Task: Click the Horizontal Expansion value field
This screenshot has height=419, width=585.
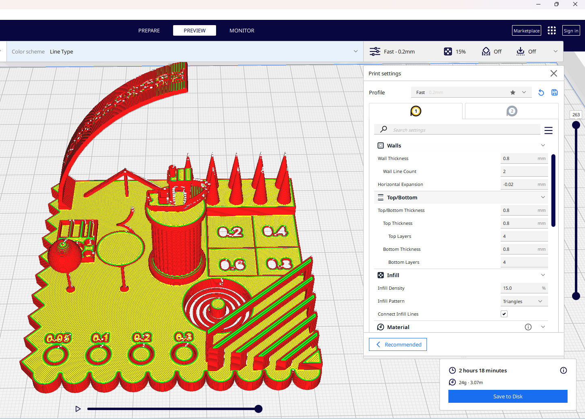Action: click(x=524, y=184)
